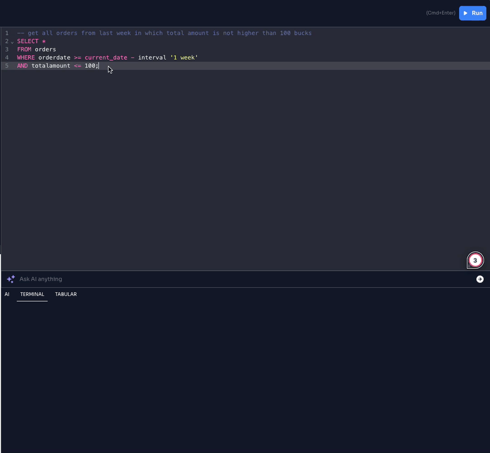
Task: Click the Cmd+Enter shortcut hint
Action: [x=440, y=13]
